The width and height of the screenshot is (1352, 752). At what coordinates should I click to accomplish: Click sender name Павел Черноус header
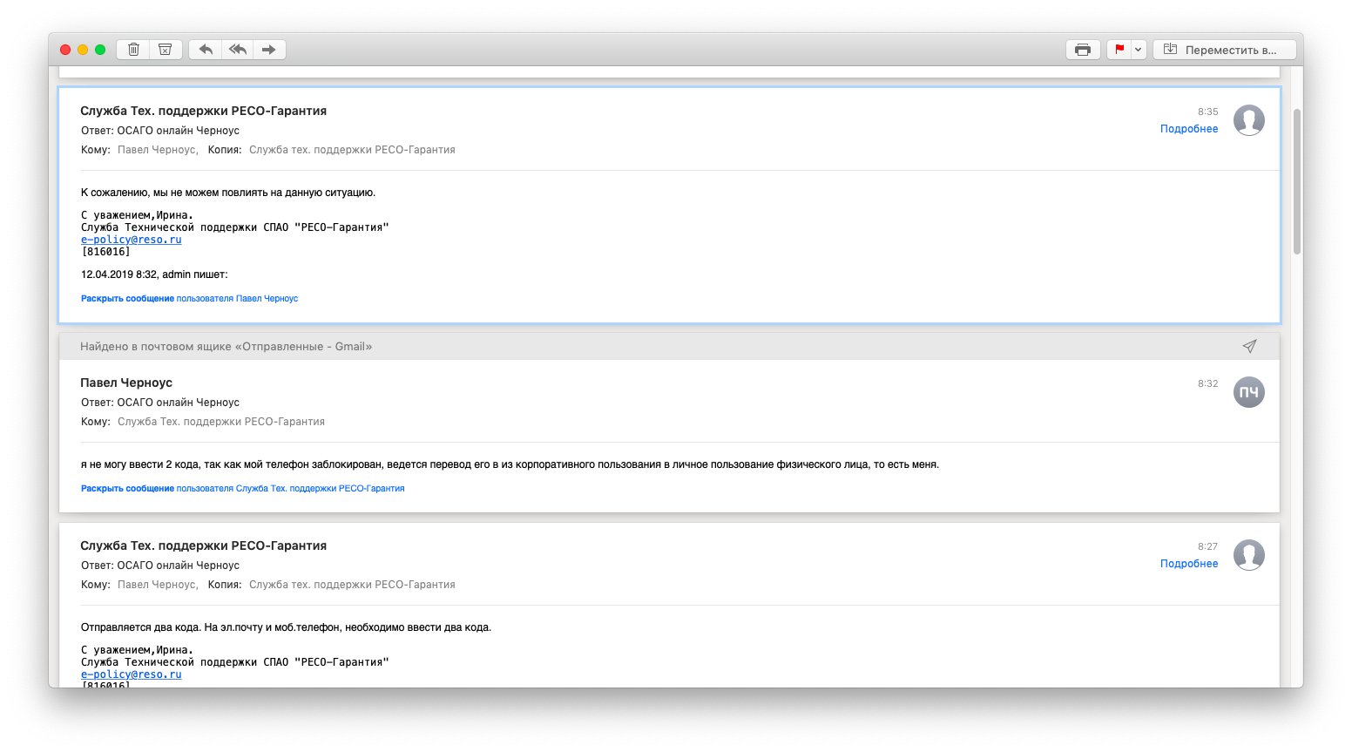126,383
